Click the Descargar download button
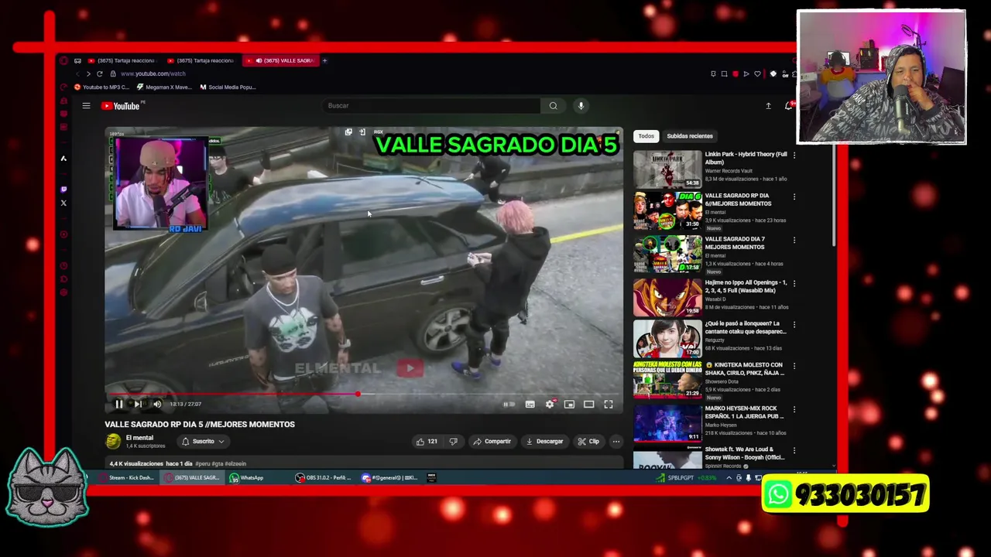The height and width of the screenshot is (557, 991). (544, 442)
